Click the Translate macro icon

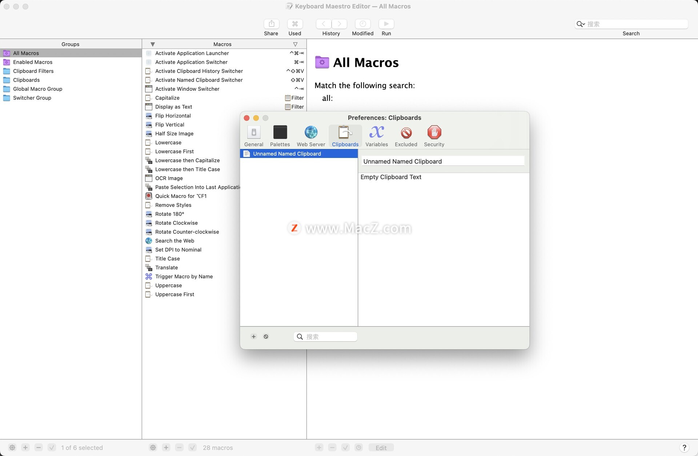(x=149, y=268)
